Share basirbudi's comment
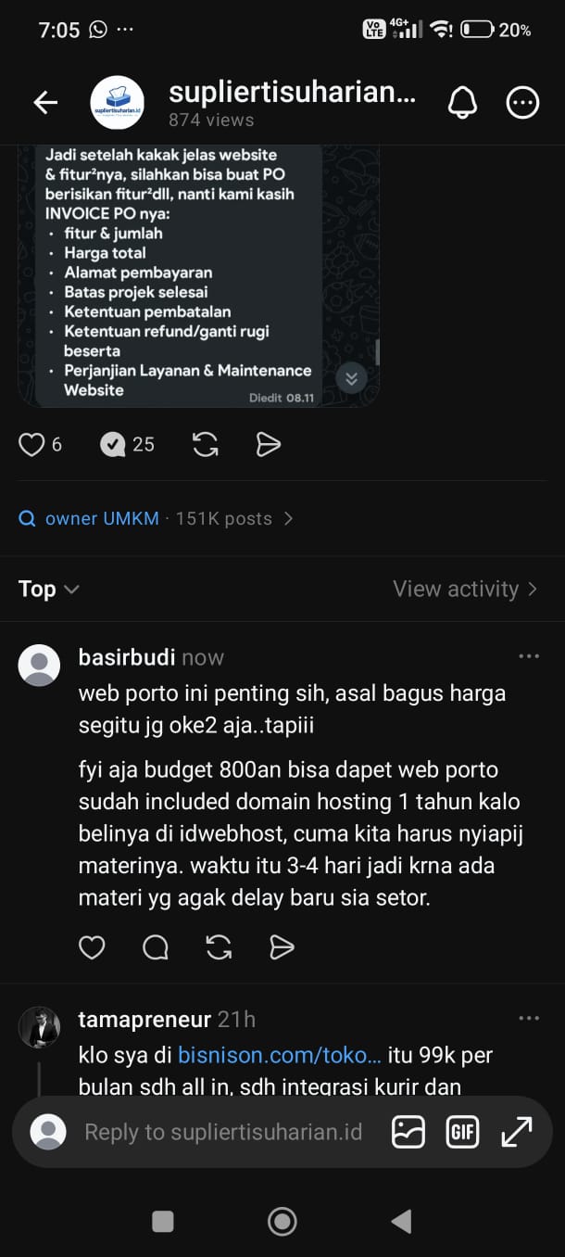Screen dimensions: 565x1257 pos(282,946)
